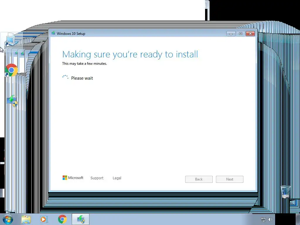Click the Microsoft logo
This screenshot has height=225, width=300.
[x=73, y=178]
